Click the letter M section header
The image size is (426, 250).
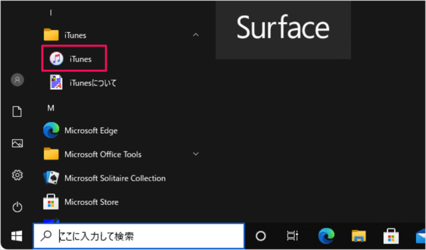pos(51,108)
